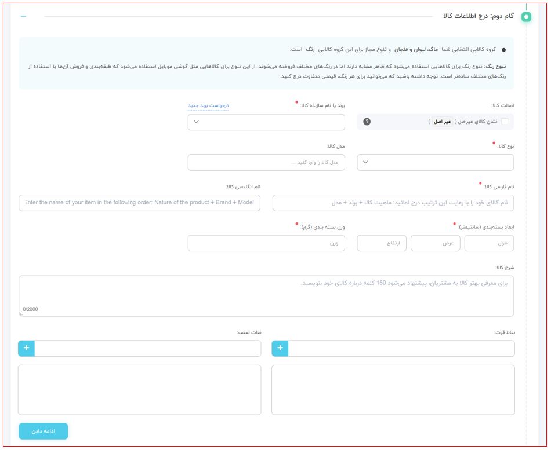Click the نقاط قوت text input
551x450 pixels.
pos(401,348)
